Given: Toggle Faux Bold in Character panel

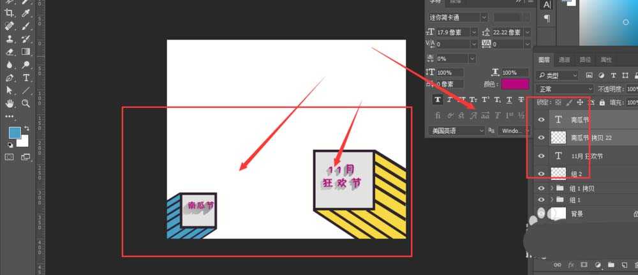Looking at the screenshot, I should point(438,100).
